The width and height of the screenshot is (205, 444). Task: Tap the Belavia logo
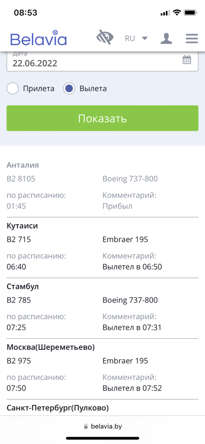[38, 38]
